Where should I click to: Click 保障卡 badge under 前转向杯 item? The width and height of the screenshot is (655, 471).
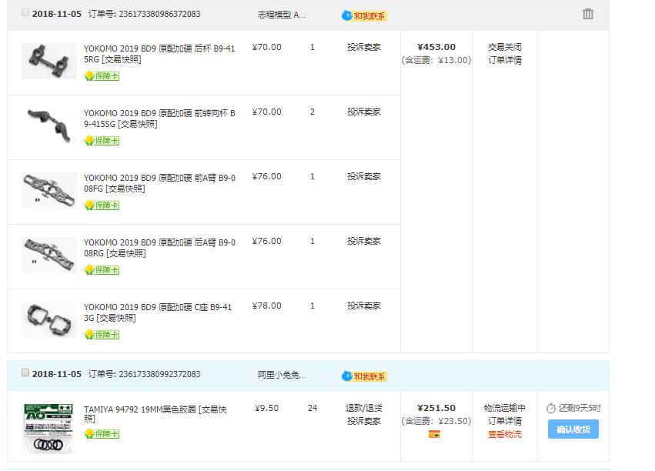102,141
